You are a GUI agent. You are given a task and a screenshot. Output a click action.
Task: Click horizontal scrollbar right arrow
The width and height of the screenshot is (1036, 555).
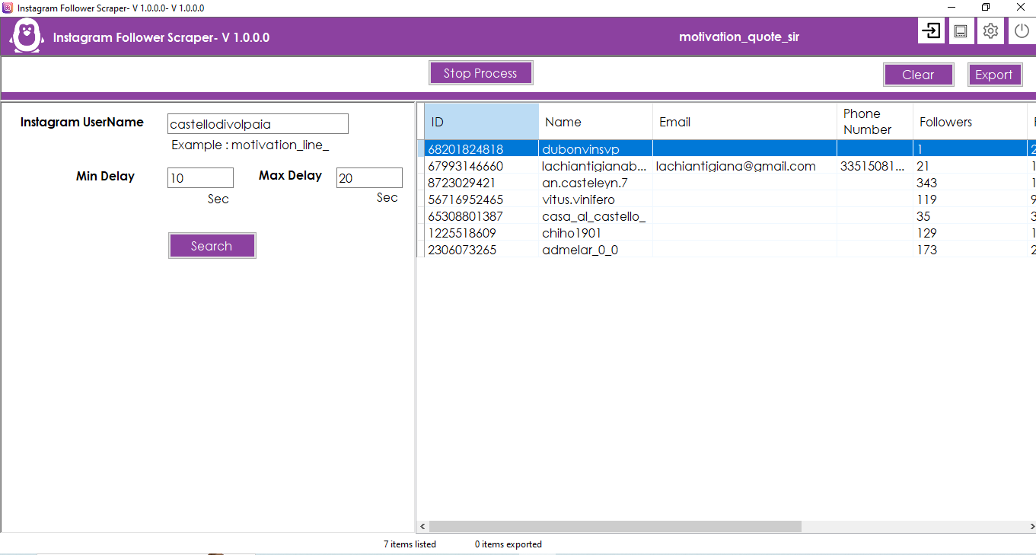(1031, 526)
